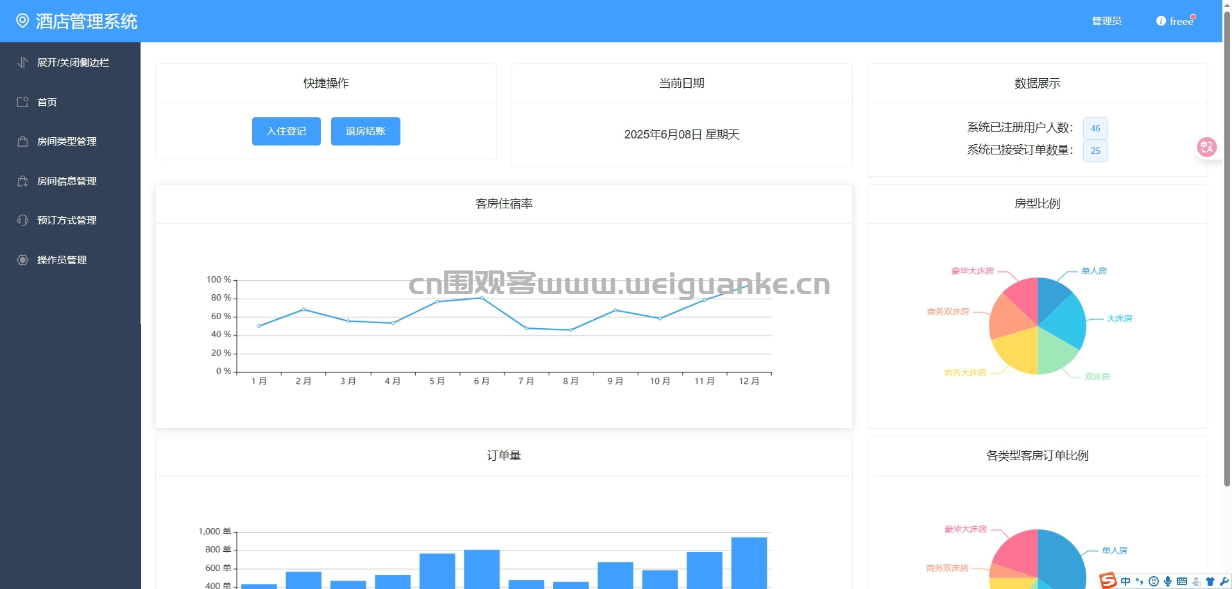Enable voice input via microphone tray icon
Screen dimensions: 1232x589
[1168, 581]
